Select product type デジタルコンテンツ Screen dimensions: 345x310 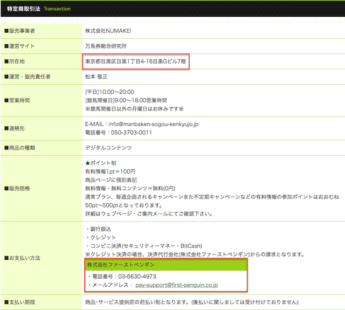tap(108, 148)
